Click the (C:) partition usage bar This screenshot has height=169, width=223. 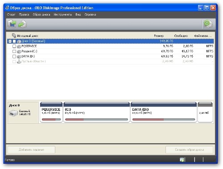click(x=96, y=119)
